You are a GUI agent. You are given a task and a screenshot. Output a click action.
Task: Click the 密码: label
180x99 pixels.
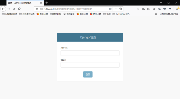[x=63, y=60]
